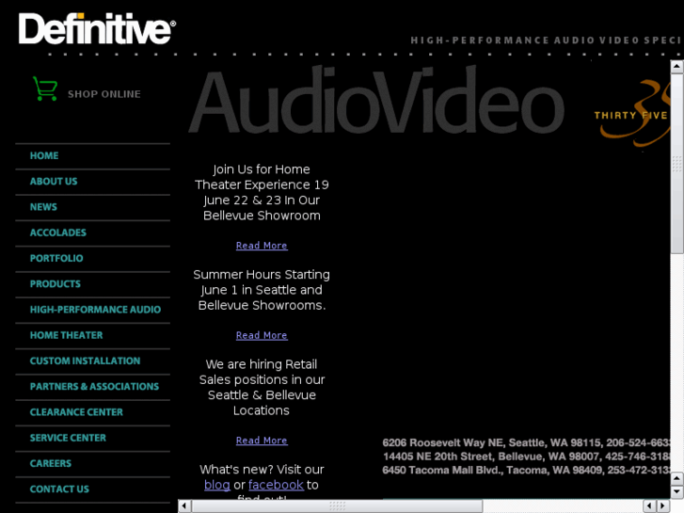Open the ACCOLADES section
684x513 pixels.
pyautogui.click(x=58, y=232)
